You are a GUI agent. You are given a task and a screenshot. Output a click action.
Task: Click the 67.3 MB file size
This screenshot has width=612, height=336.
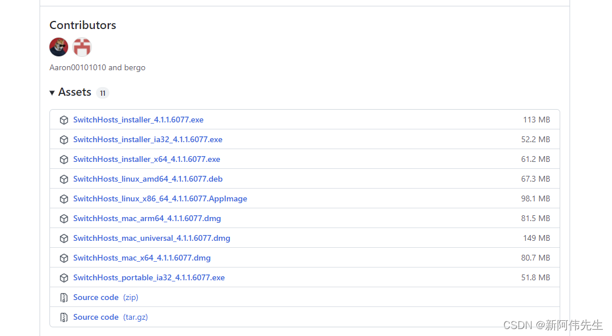[535, 179]
